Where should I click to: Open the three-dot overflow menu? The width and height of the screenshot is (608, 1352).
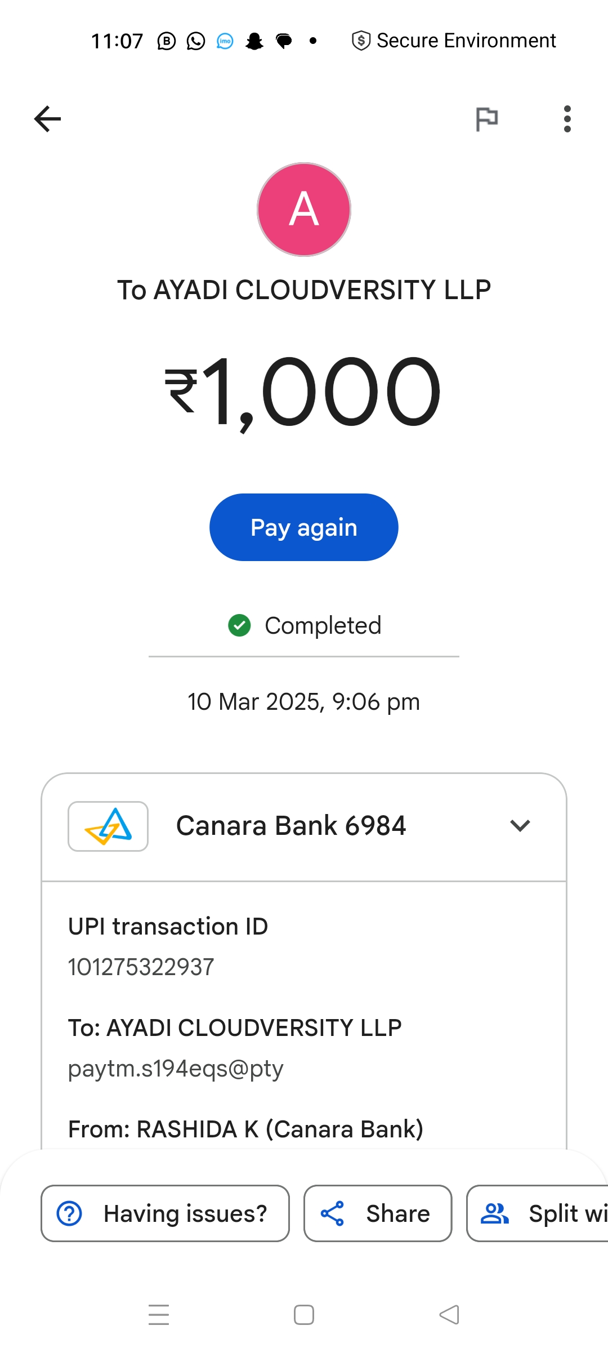coord(567,119)
